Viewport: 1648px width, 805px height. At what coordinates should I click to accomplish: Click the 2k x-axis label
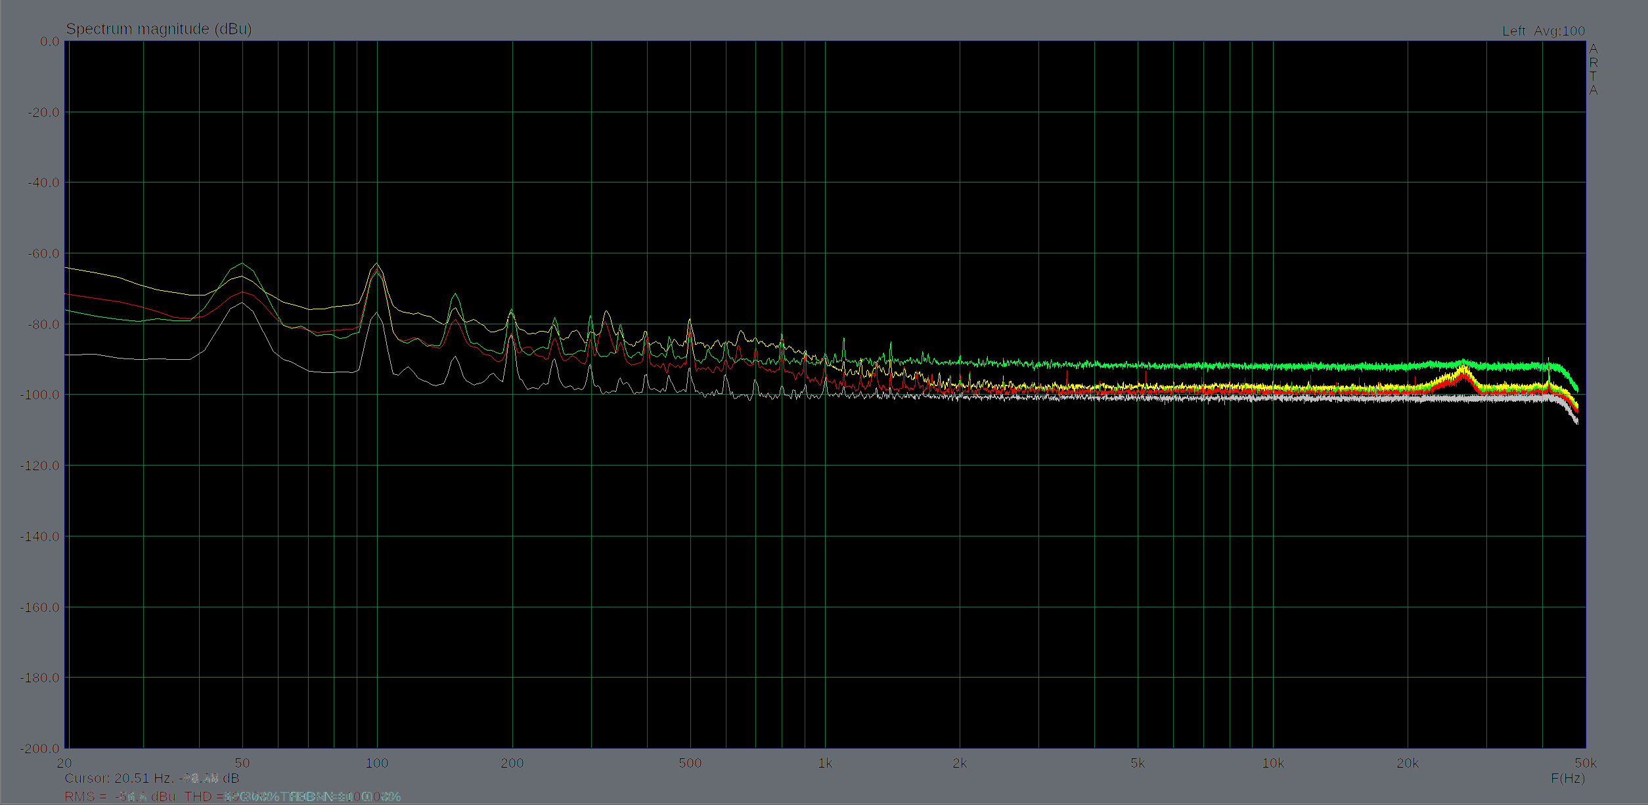960,763
